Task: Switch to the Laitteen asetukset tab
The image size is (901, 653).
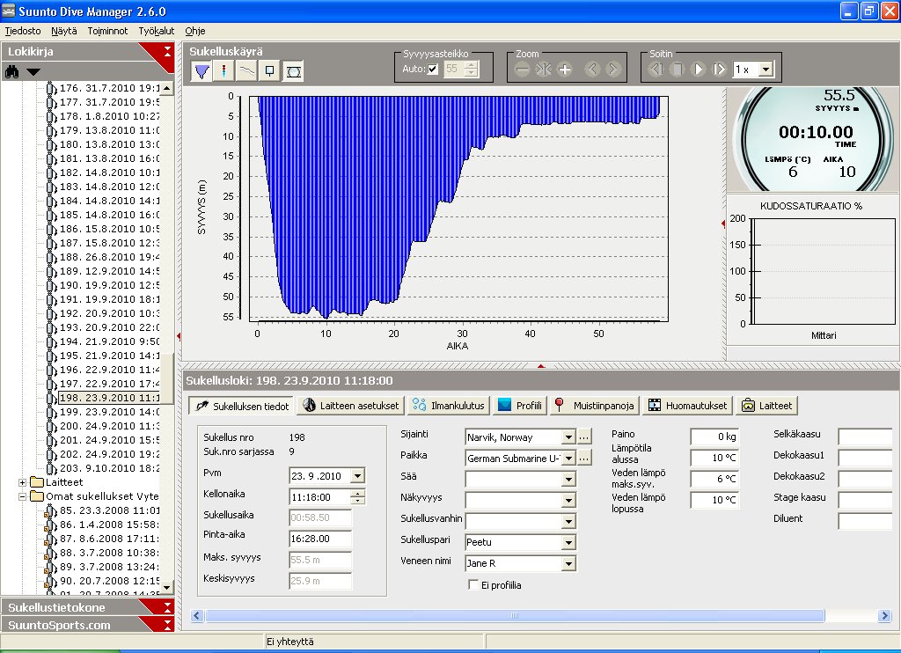Action: 350,405
